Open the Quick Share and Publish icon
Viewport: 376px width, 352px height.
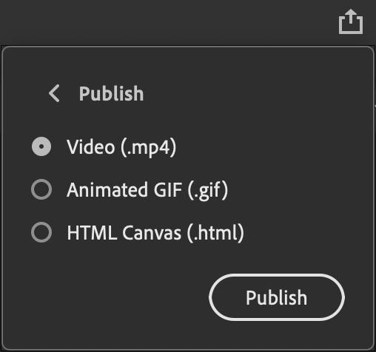351,21
